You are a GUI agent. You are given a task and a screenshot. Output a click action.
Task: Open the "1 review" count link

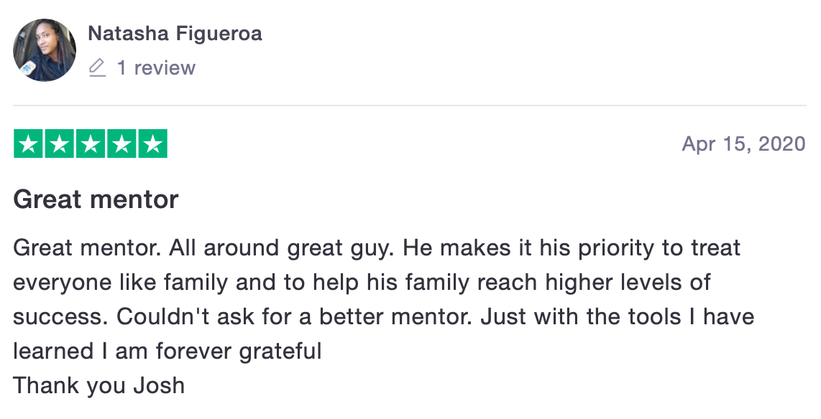156,68
